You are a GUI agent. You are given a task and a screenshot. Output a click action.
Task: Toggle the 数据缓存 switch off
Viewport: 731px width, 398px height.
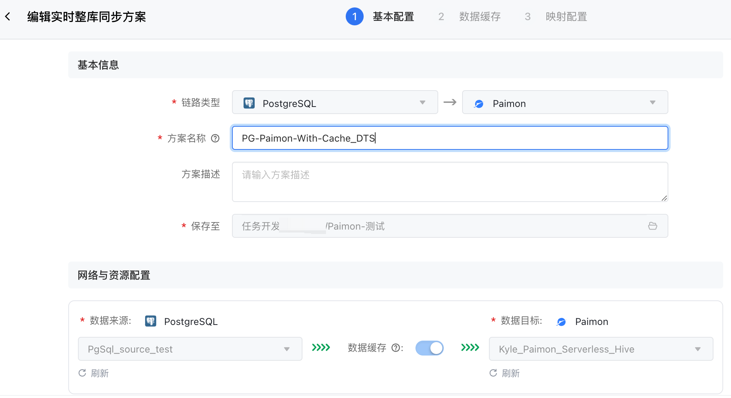430,348
